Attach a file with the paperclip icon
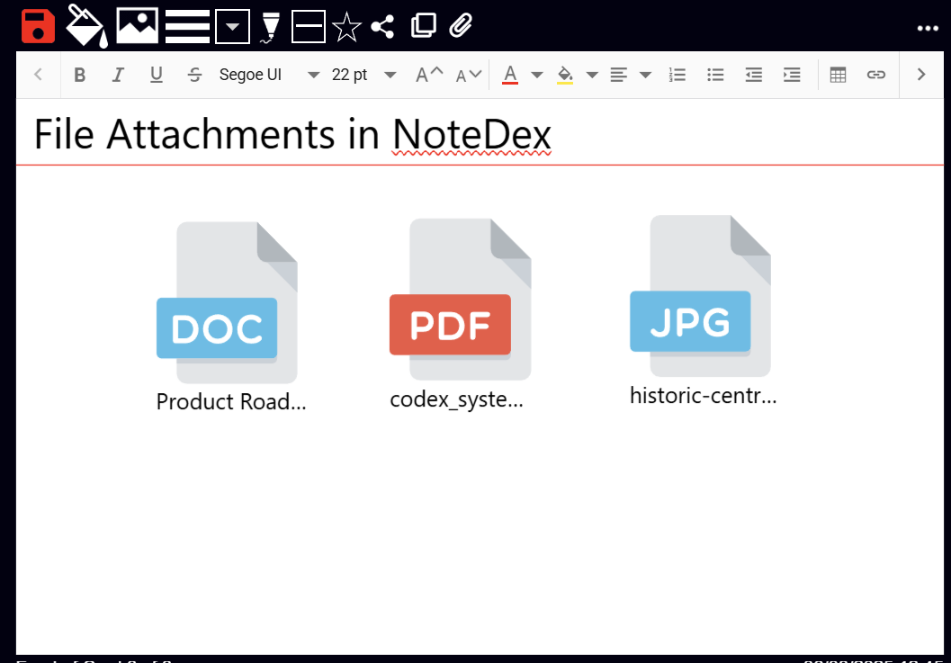 [461, 26]
